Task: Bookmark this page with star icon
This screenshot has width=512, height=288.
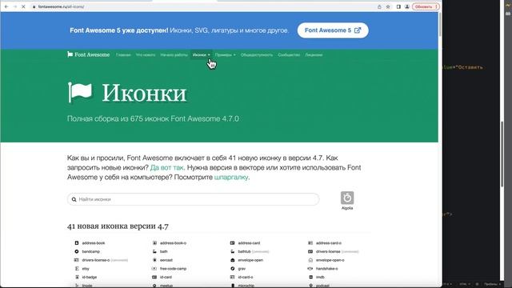Action: 388,6
